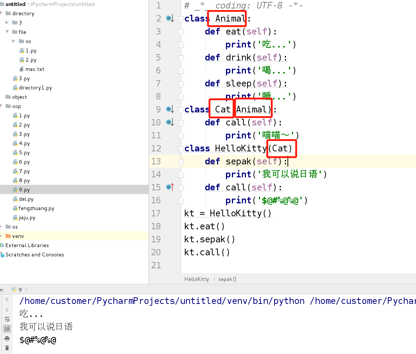Screen dimensions: 416x354
Task: Toggle scroll to end in run console
Action: [x=7, y=329]
